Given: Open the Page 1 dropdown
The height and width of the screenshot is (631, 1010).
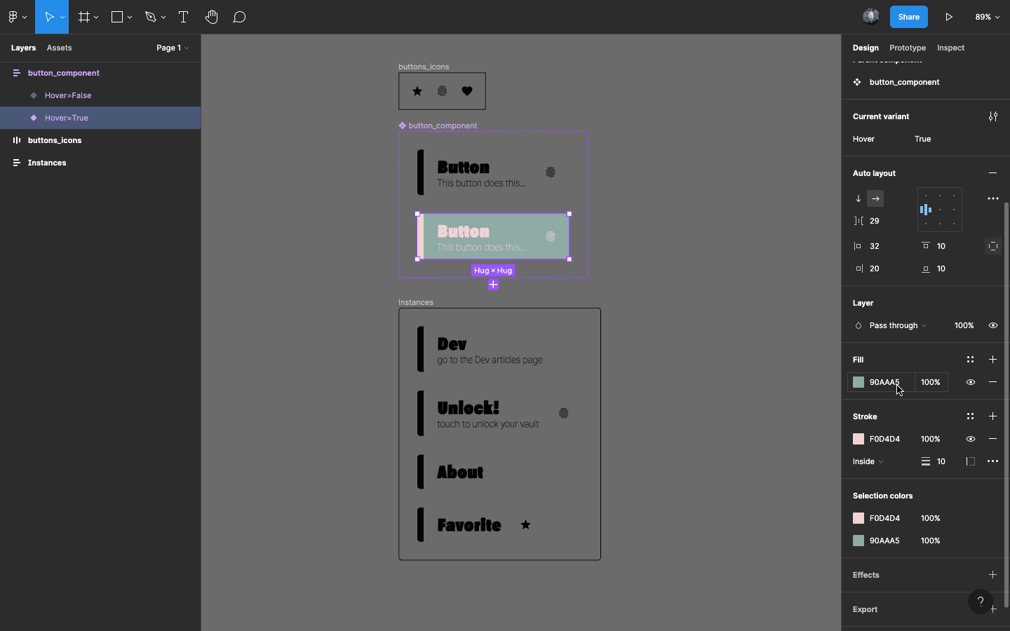Looking at the screenshot, I should click(x=173, y=48).
